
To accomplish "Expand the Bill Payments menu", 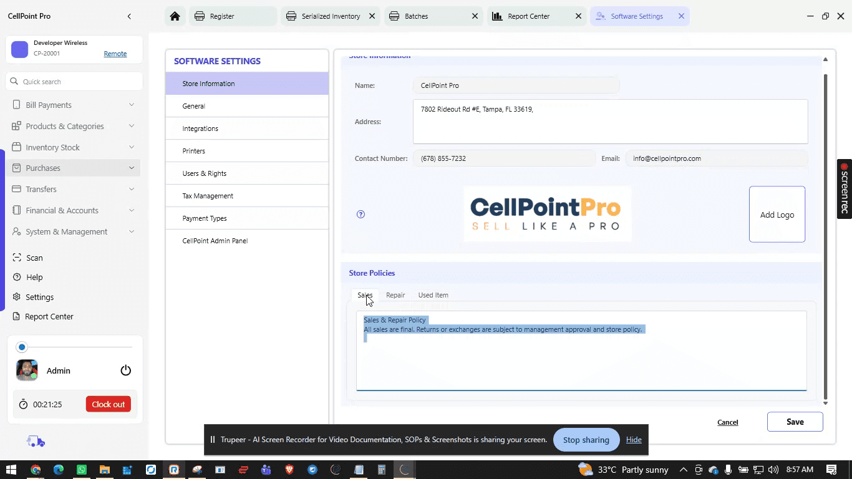I will pyautogui.click(x=73, y=105).
